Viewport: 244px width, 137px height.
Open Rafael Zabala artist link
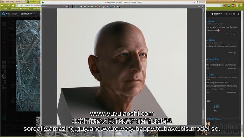[213, 119]
